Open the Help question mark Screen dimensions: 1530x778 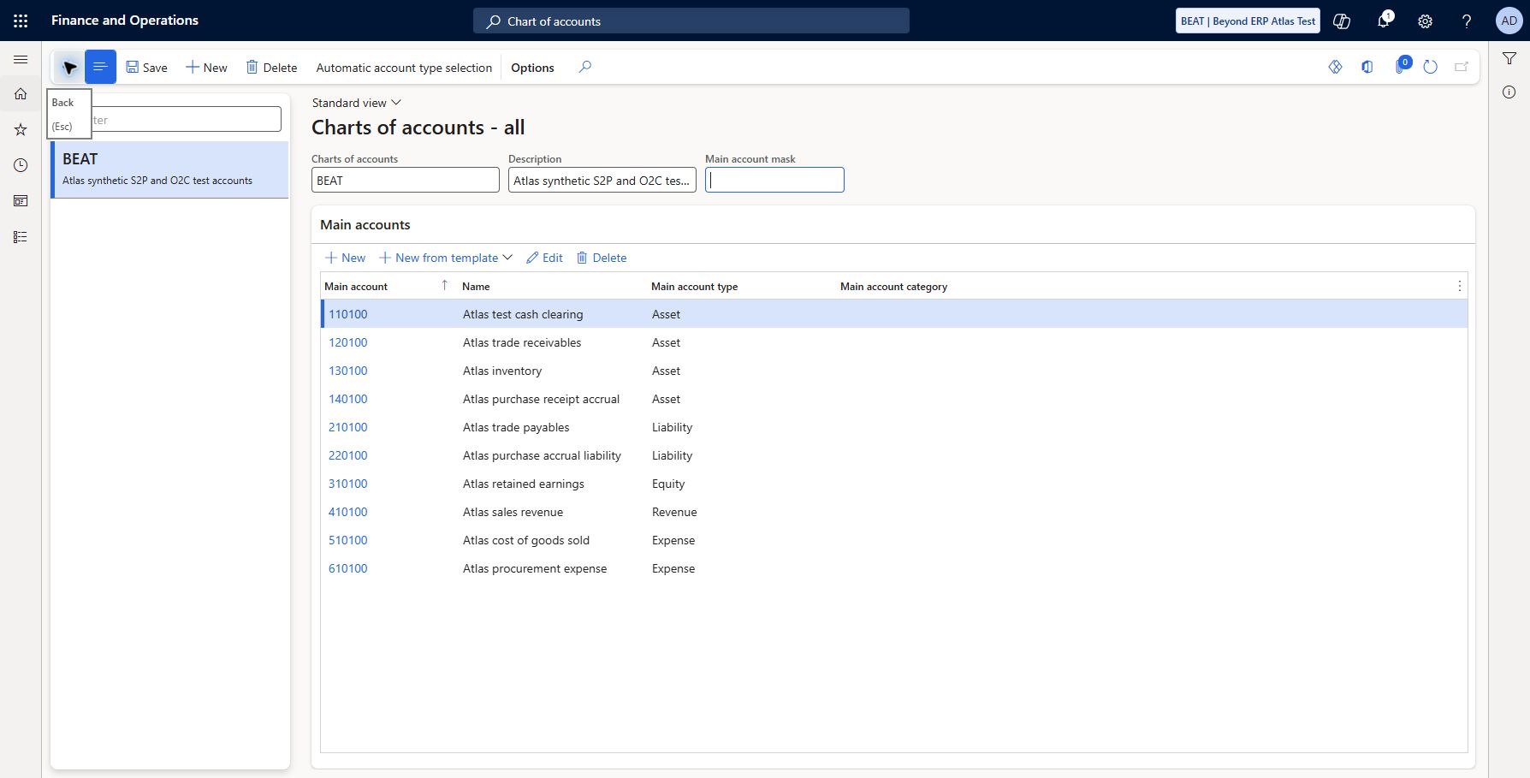pyautogui.click(x=1467, y=21)
